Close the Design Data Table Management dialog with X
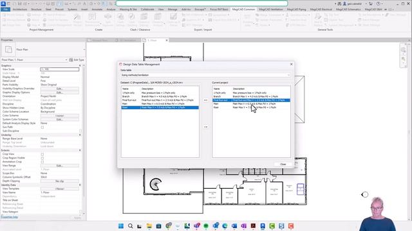 [291, 64]
